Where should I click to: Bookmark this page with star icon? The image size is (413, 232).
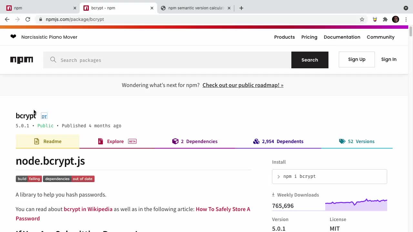pos(362,19)
